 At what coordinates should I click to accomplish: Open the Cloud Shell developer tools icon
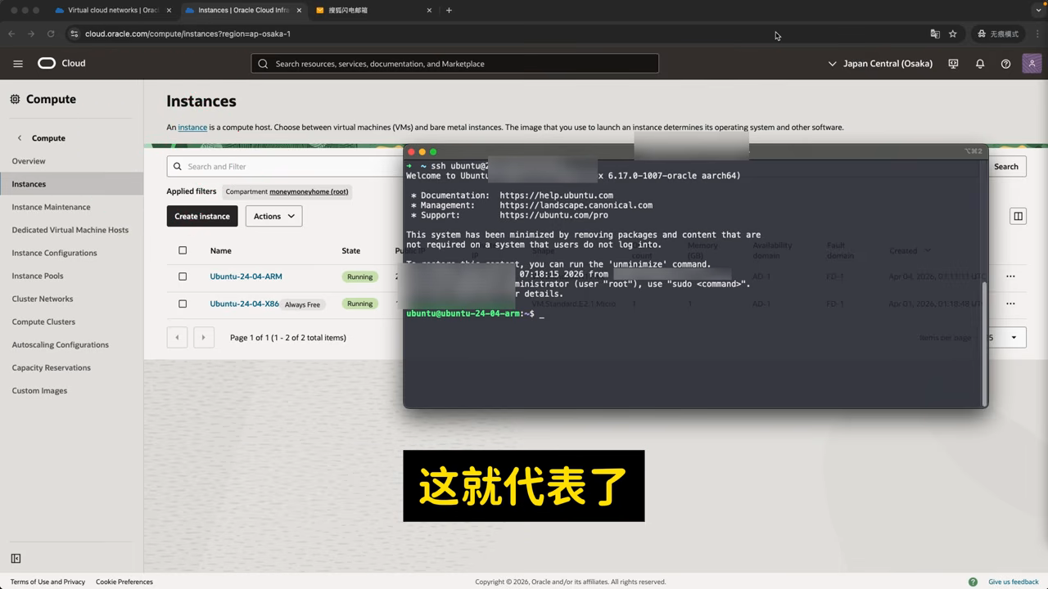(953, 64)
